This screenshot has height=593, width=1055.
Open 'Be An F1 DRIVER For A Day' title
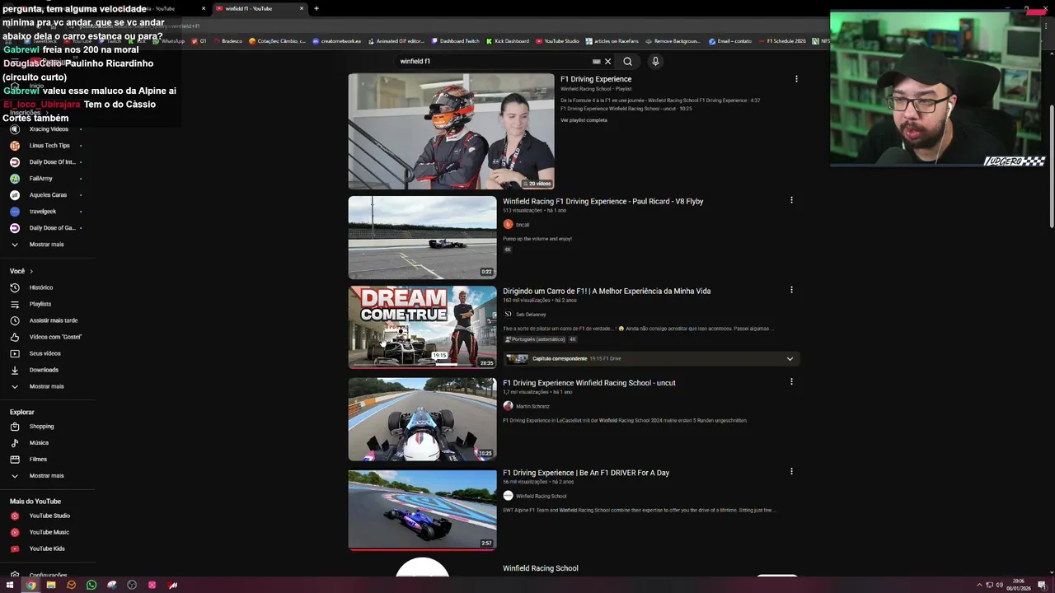tap(586, 473)
